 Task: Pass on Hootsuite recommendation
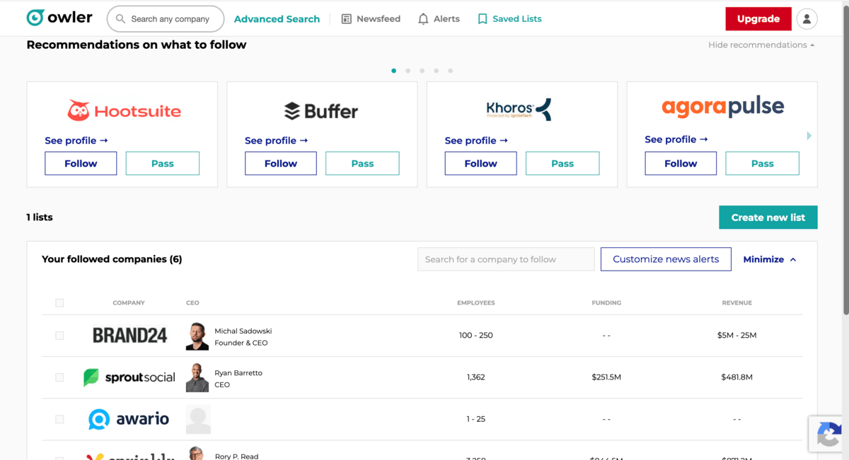(162, 163)
